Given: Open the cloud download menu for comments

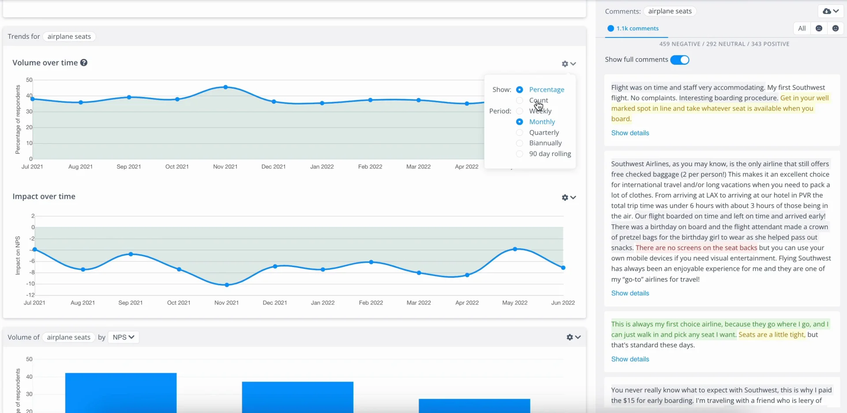Looking at the screenshot, I should pyautogui.click(x=831, y=11).
